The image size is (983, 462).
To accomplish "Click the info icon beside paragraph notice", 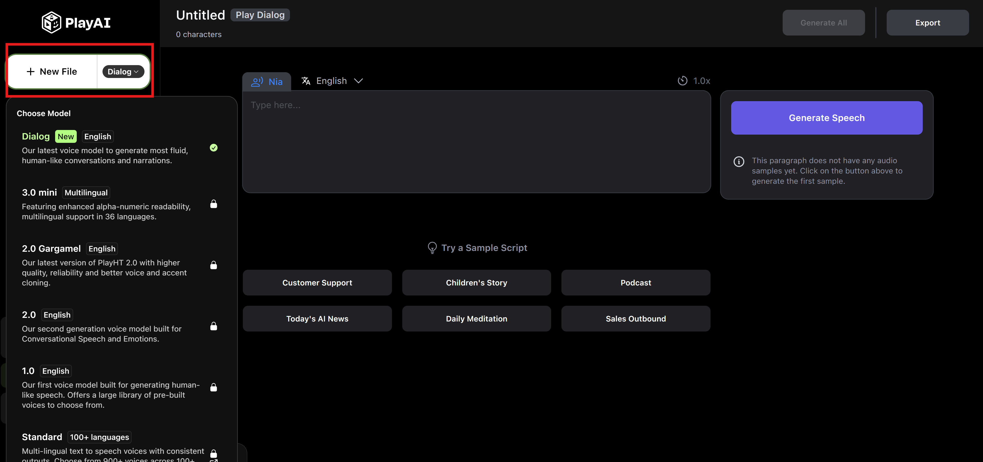I will point(738,161).
